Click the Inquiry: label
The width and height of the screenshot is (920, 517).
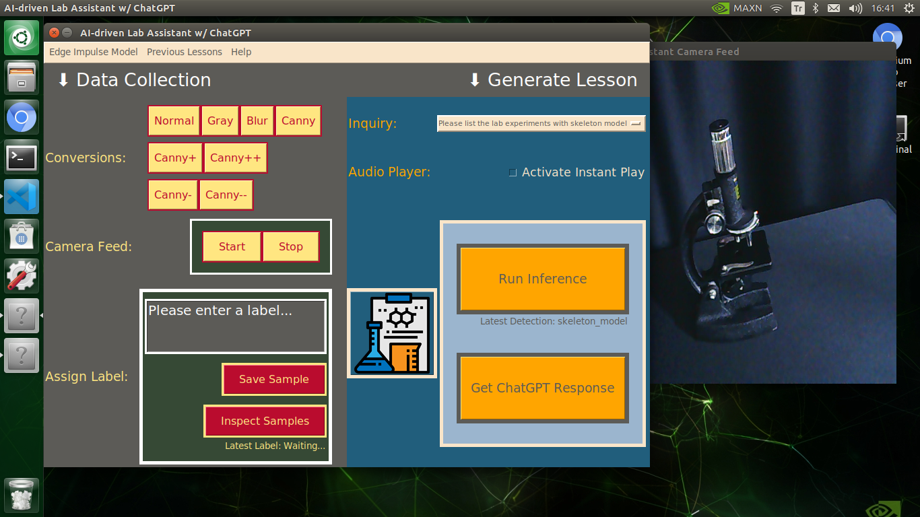[372, 123]
